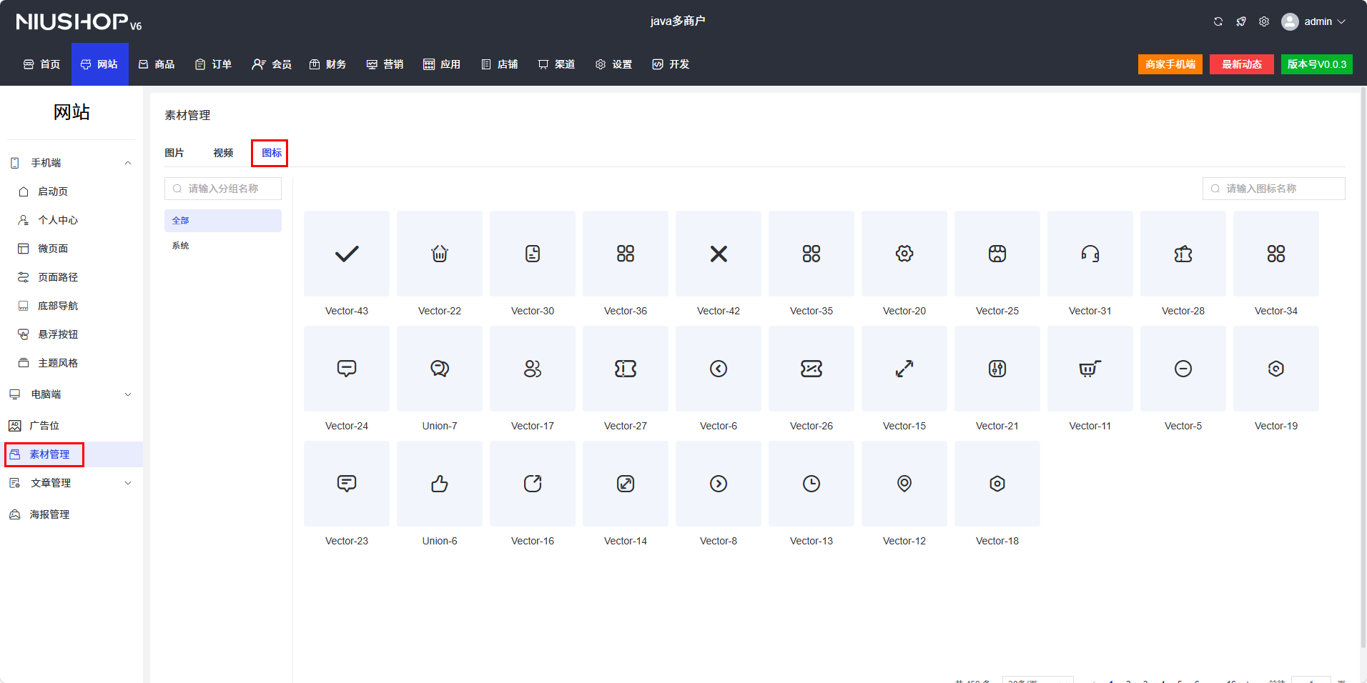Viewport: 1367px width, 683px height.
Task: Switch to the 图片 tab
Action: [x=174, y=153]
